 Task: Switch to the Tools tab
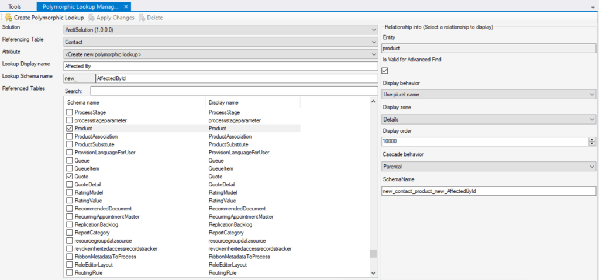15,6
